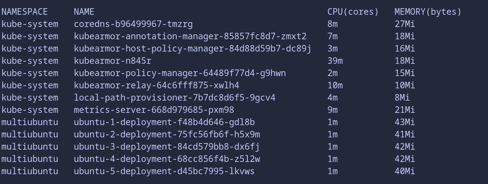Select the kubearmor-n845r pod name
This screenshot has height=184, width=488.
(112, 61)
